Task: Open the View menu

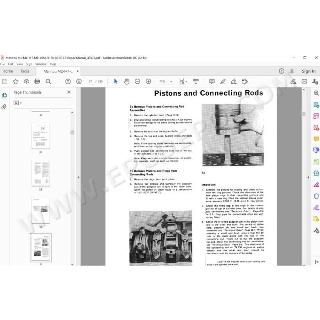Action: tap(20, 64)
